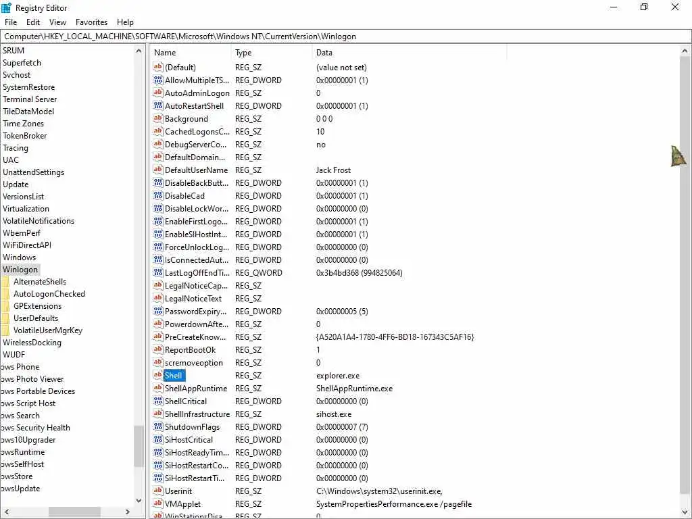This screenshot has height=519, width=692.
Task: Click the icon beside scremoveoption
Action: pyautogui.click(x=157, y=362)
